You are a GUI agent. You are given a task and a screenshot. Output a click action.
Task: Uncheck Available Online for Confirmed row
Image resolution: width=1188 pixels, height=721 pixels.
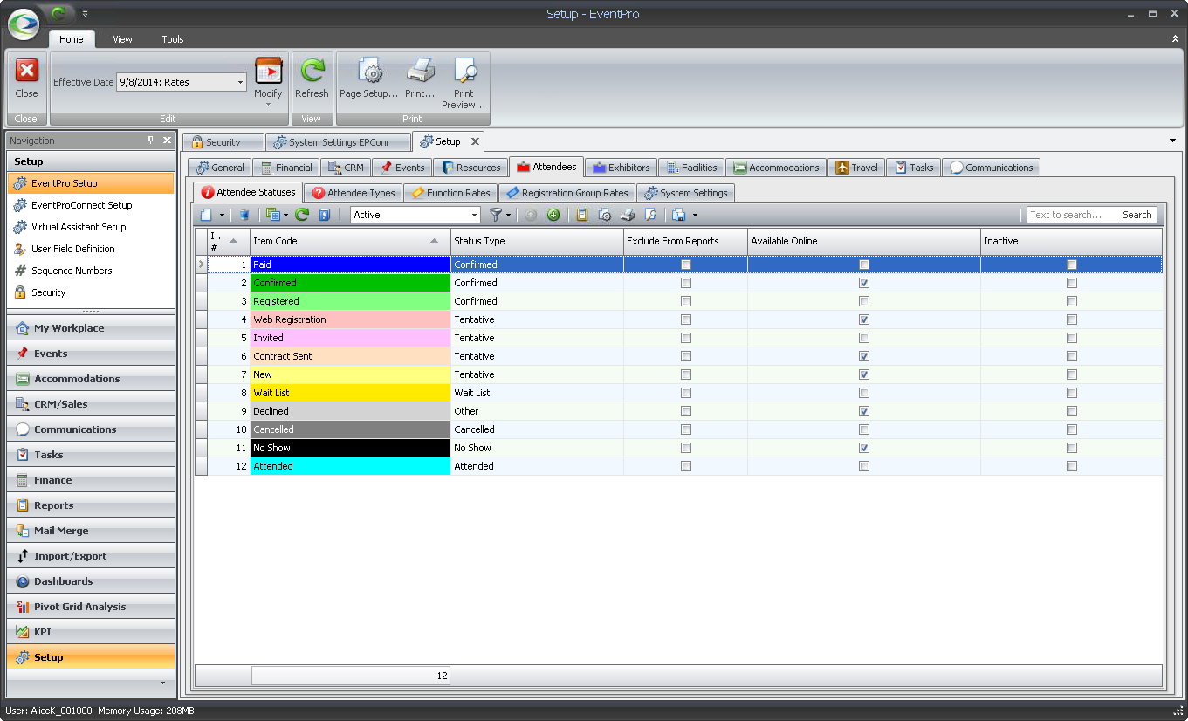coord(864,283)
